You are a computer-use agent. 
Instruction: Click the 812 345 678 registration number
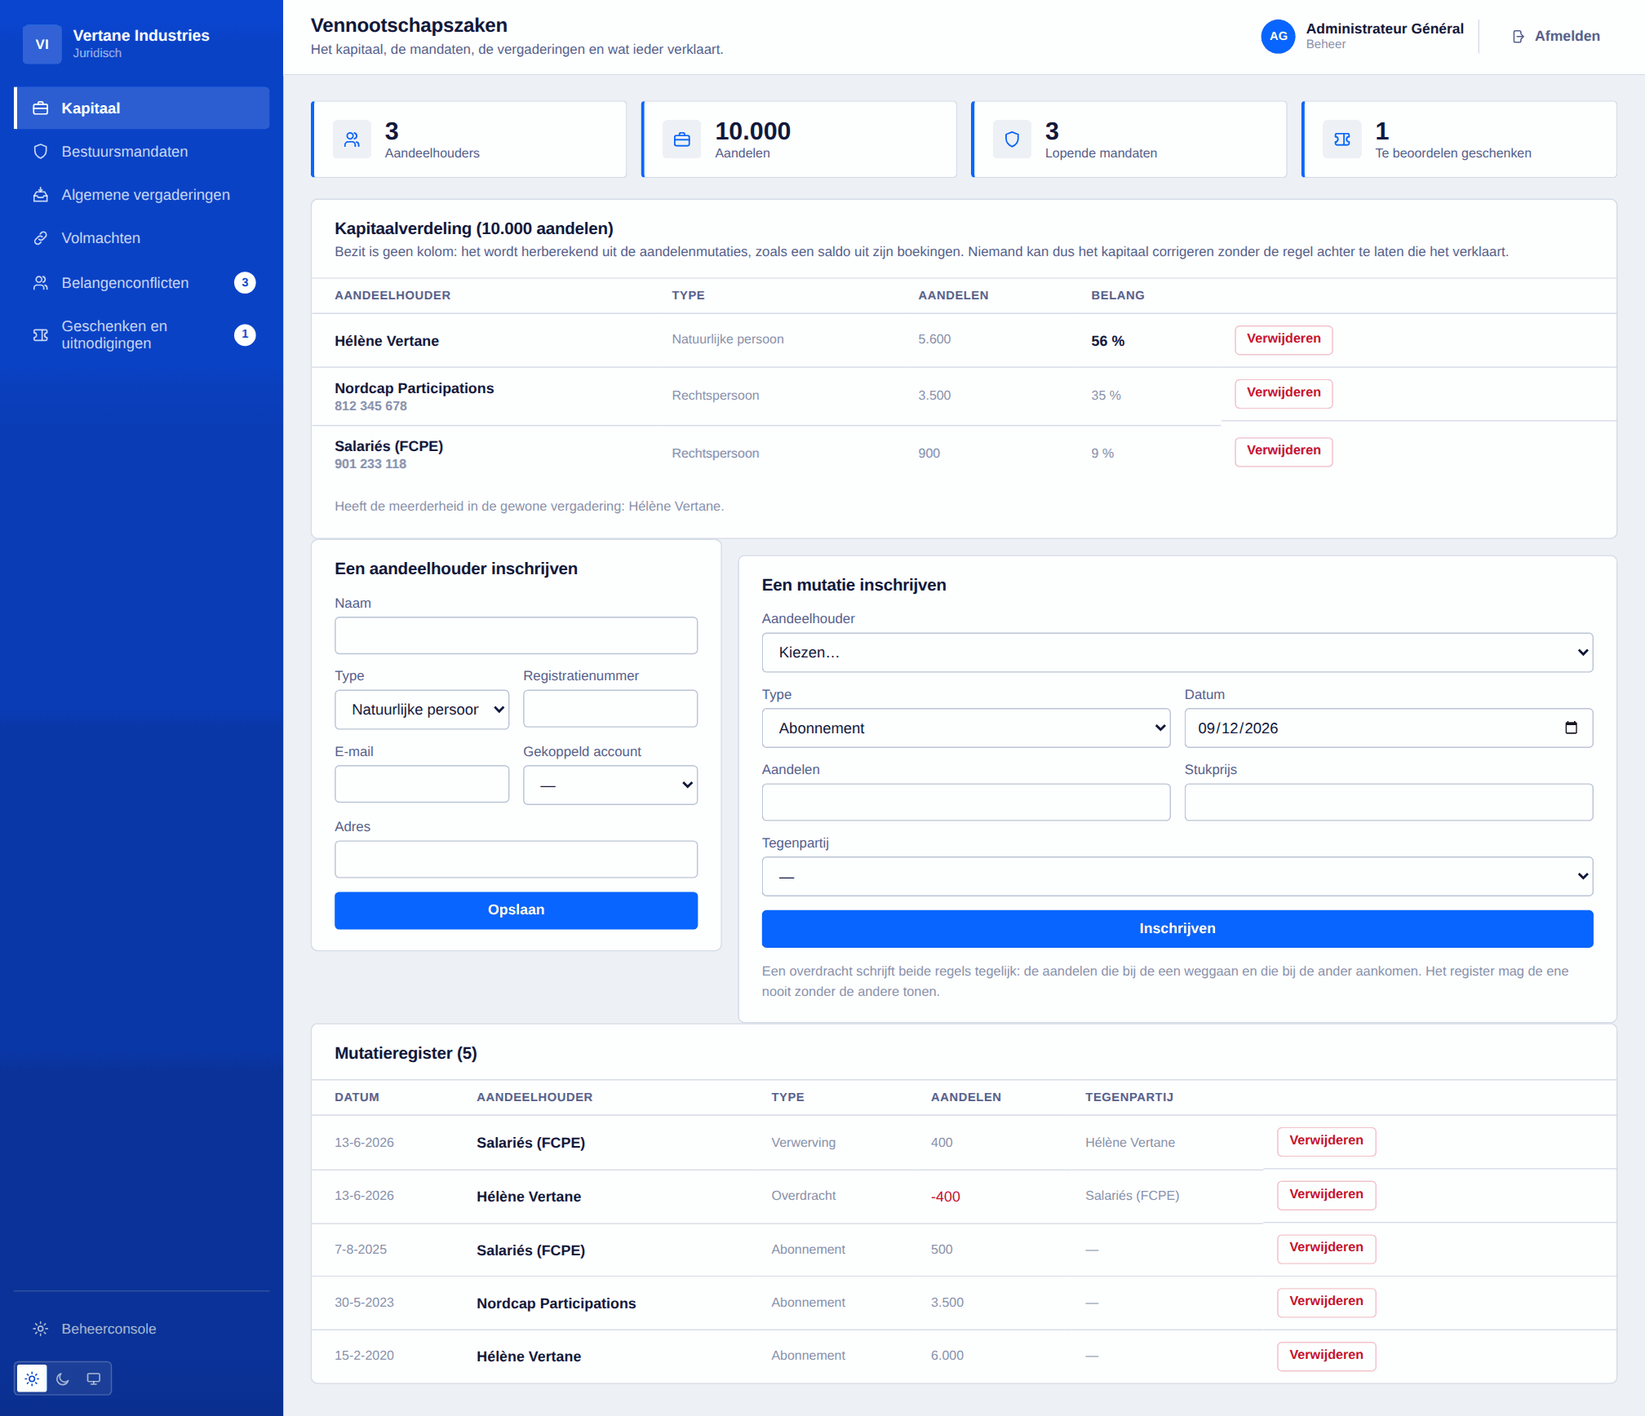coord(370,406)
